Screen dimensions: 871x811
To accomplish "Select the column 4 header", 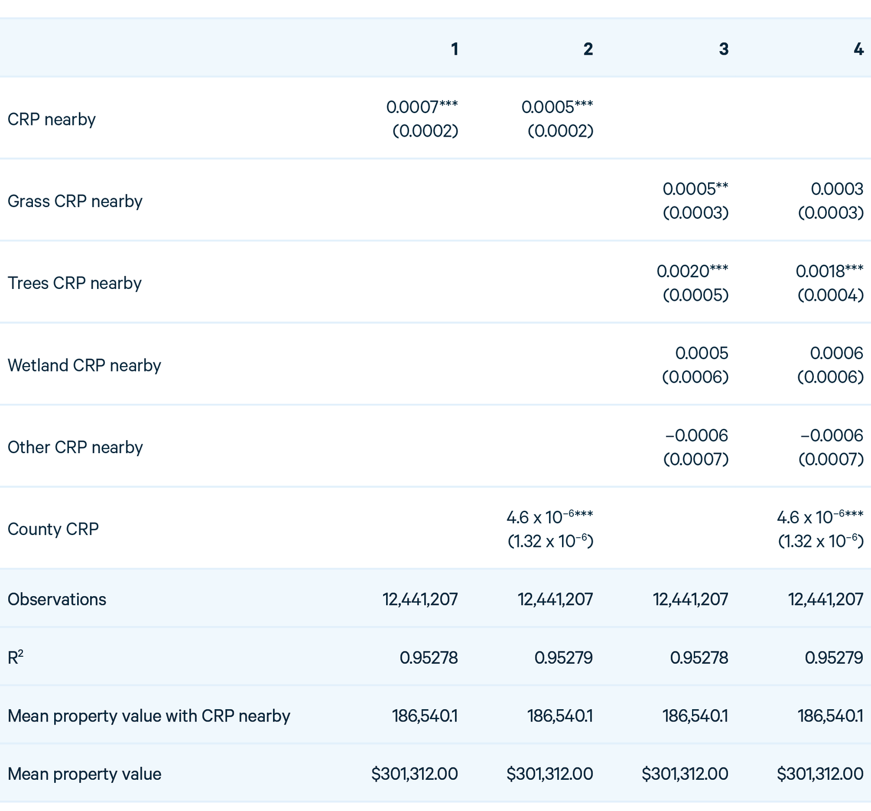I will [858, 49].
